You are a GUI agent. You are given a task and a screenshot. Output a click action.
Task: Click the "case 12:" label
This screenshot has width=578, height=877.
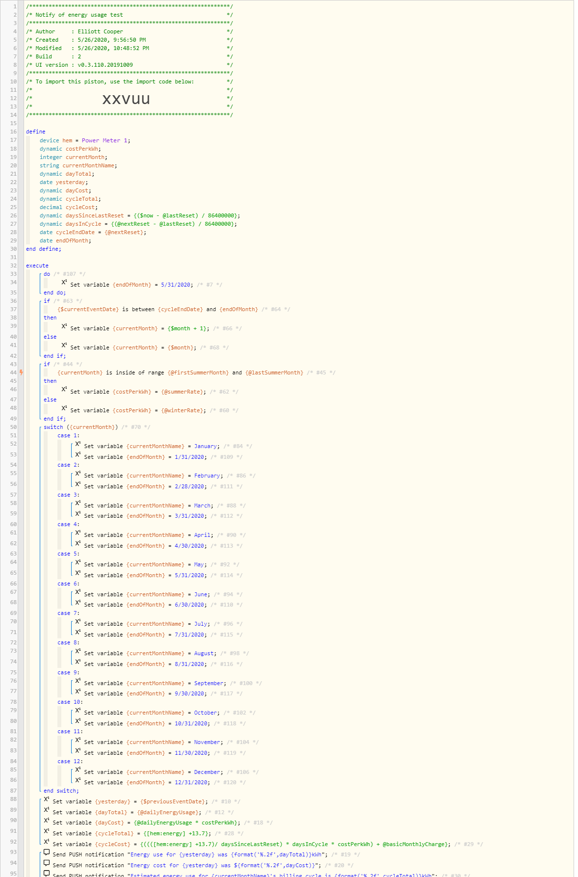pyautogui.click(x=70, y=761)
